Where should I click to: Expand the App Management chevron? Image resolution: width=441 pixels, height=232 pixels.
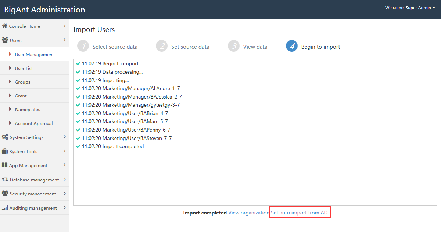(x=64, y=165)
